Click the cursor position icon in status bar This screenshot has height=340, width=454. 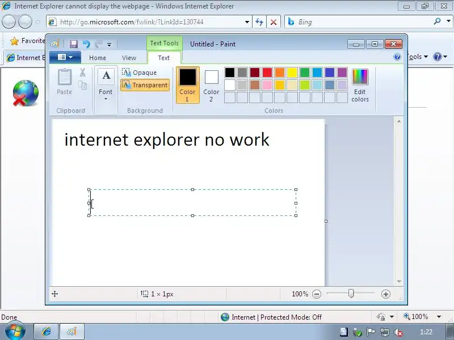pos(54,294)
